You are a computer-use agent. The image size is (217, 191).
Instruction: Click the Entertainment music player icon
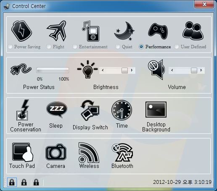tap(90, 31)
